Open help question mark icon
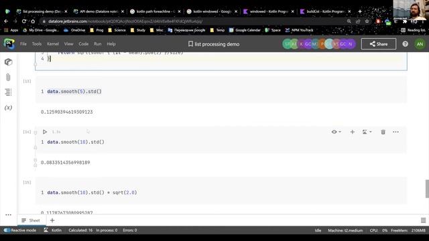429x241 pixels. (405, 44)
